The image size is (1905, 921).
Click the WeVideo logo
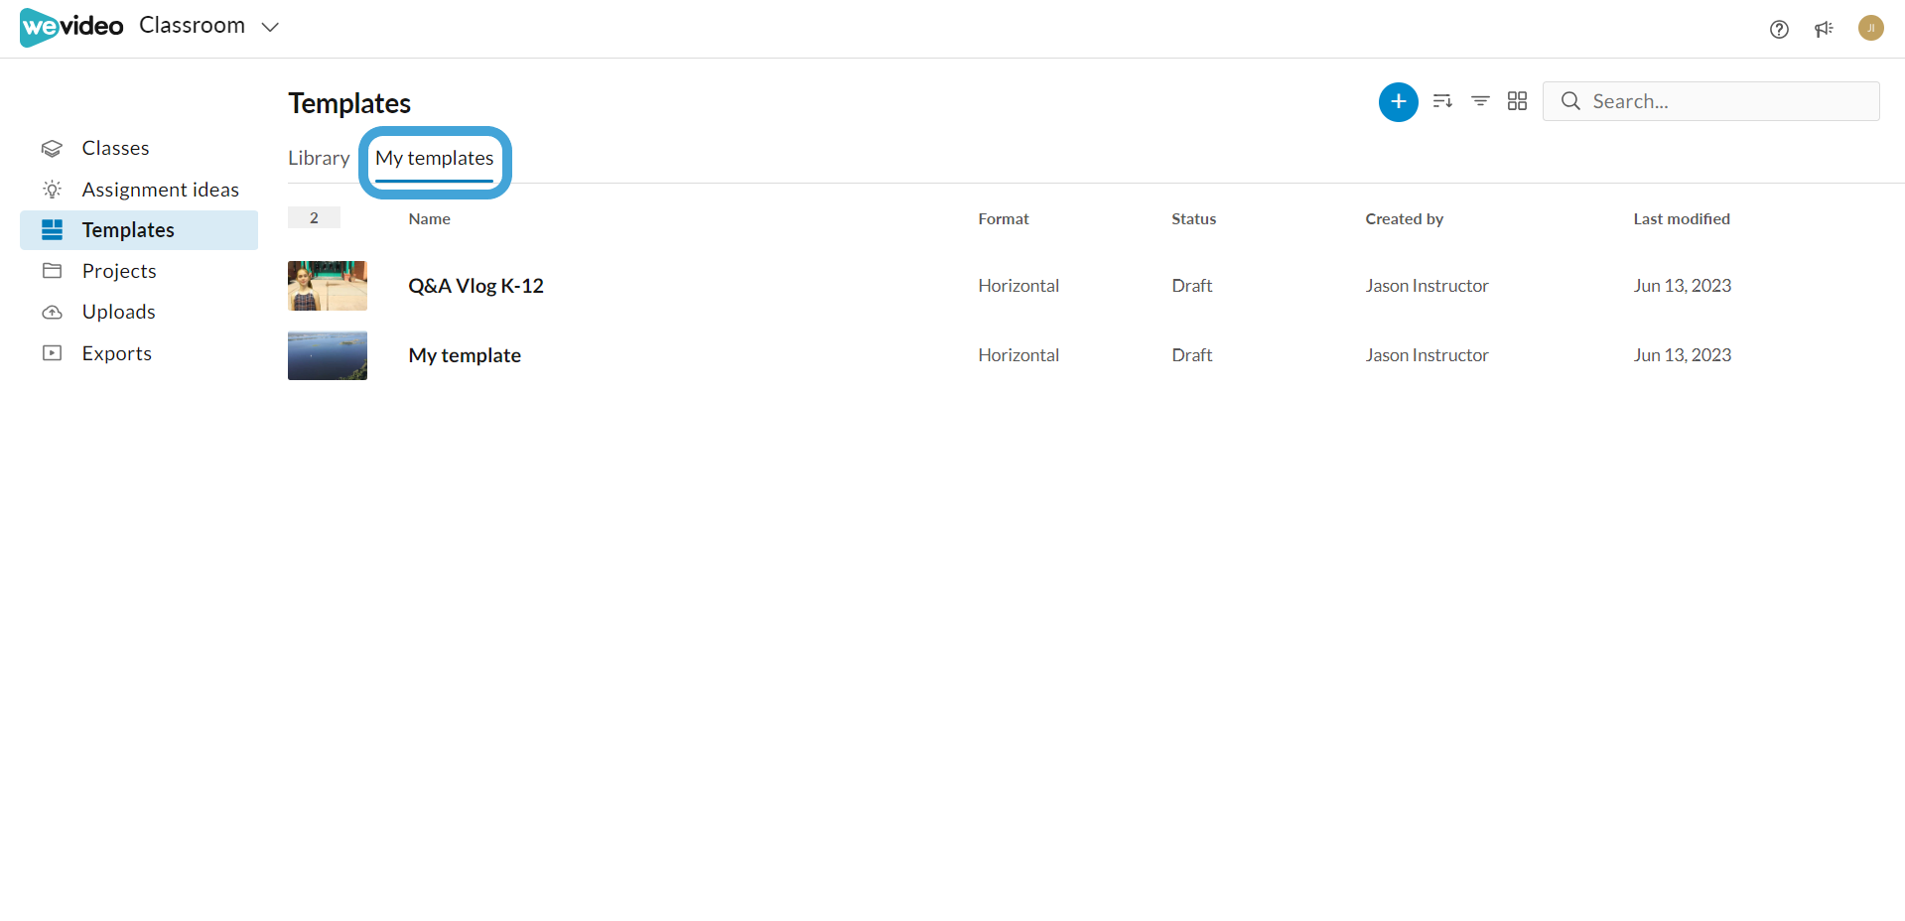71,27
